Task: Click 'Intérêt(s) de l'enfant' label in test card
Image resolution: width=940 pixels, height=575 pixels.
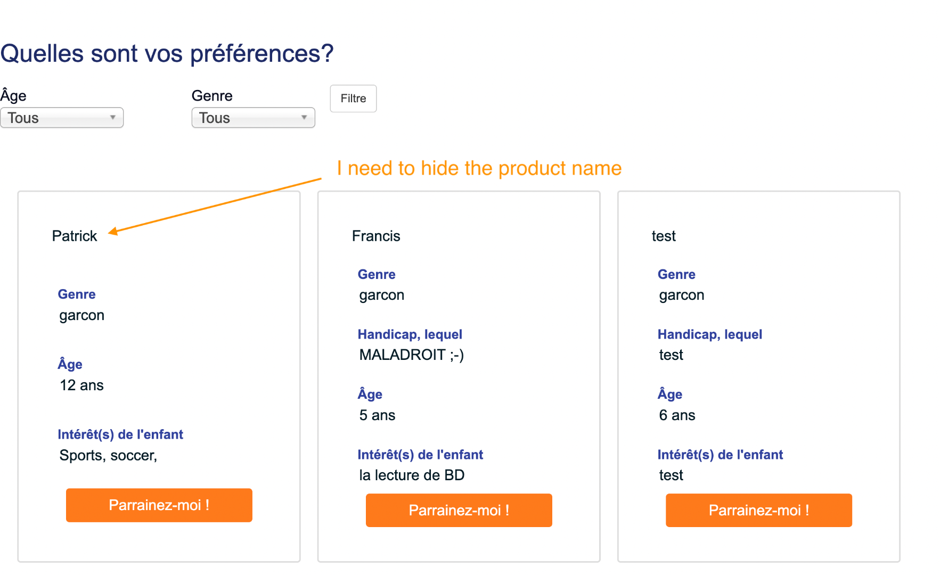Action: (x=720, y=455)
